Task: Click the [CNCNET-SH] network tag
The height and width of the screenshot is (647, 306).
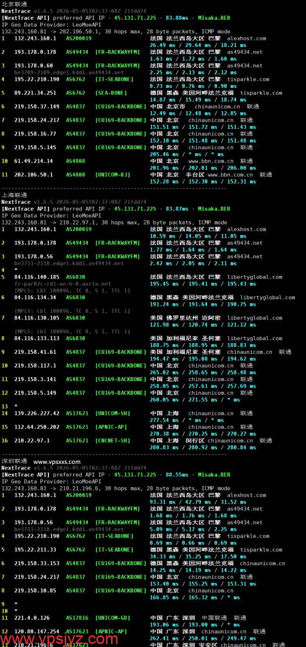Action: click(113, 441)
